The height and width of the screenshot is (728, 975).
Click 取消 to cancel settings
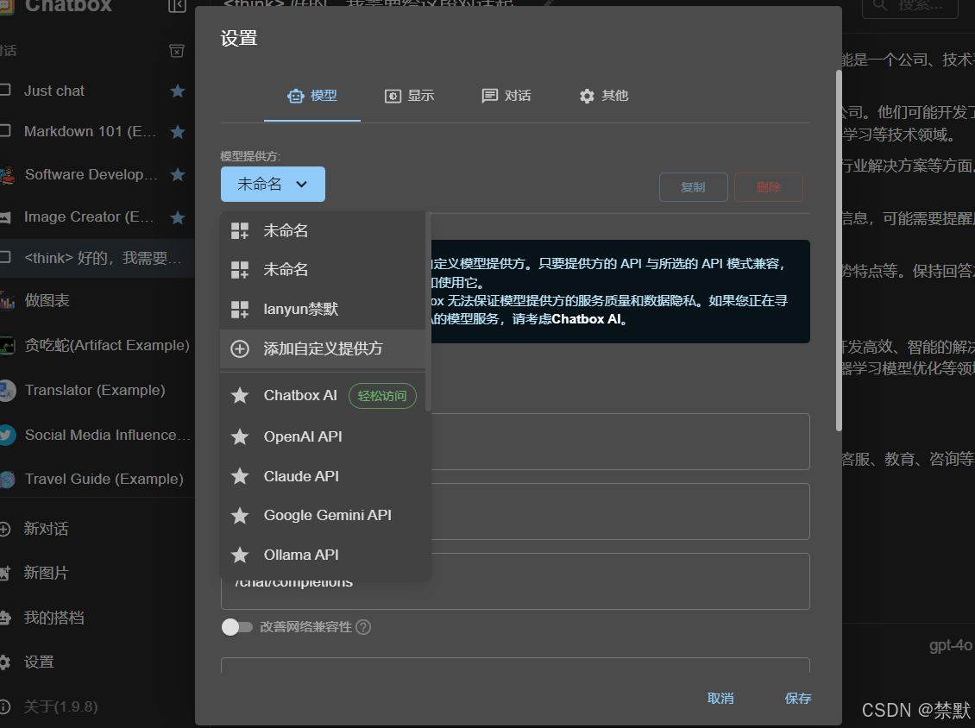click(720, 699)
